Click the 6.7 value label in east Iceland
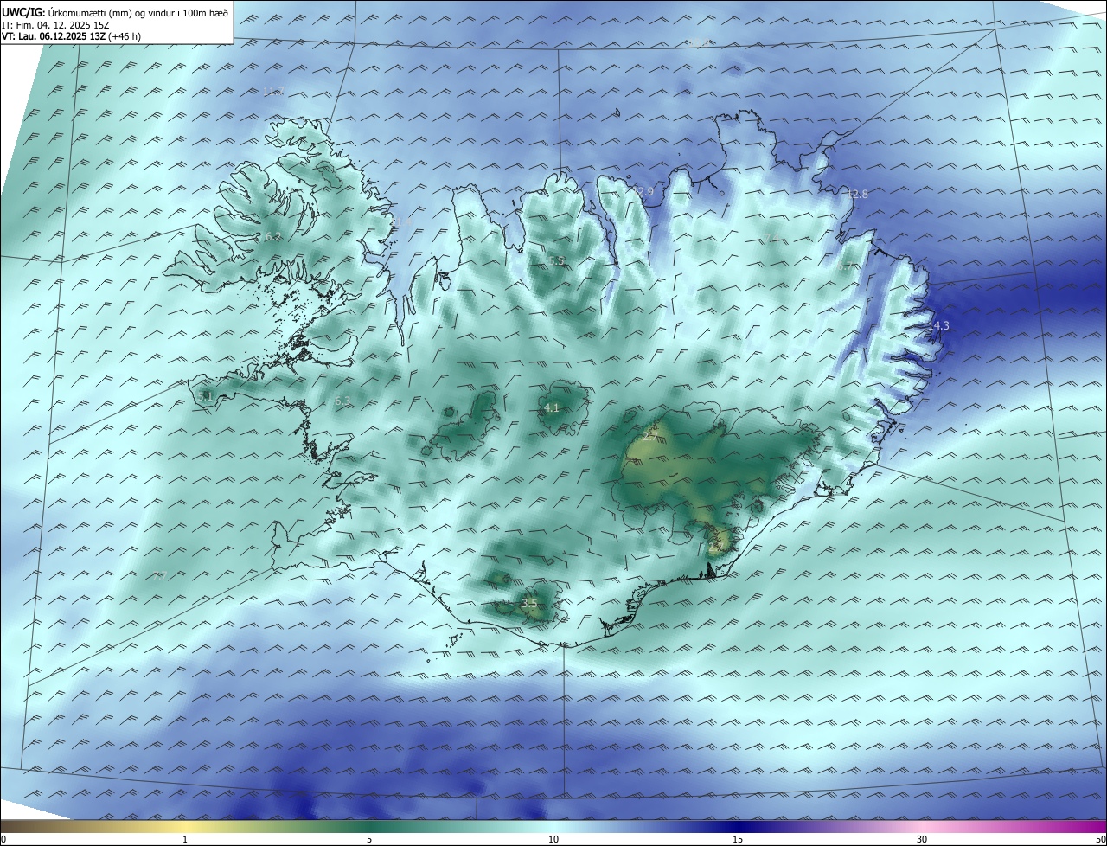The width and height of the screenshot is (1107, 846). (845, 267)
